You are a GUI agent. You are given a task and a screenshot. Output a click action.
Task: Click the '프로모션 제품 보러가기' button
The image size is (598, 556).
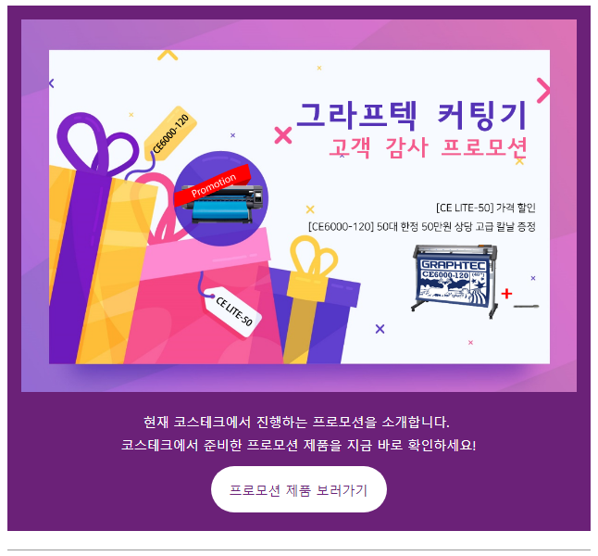[299, 489]
